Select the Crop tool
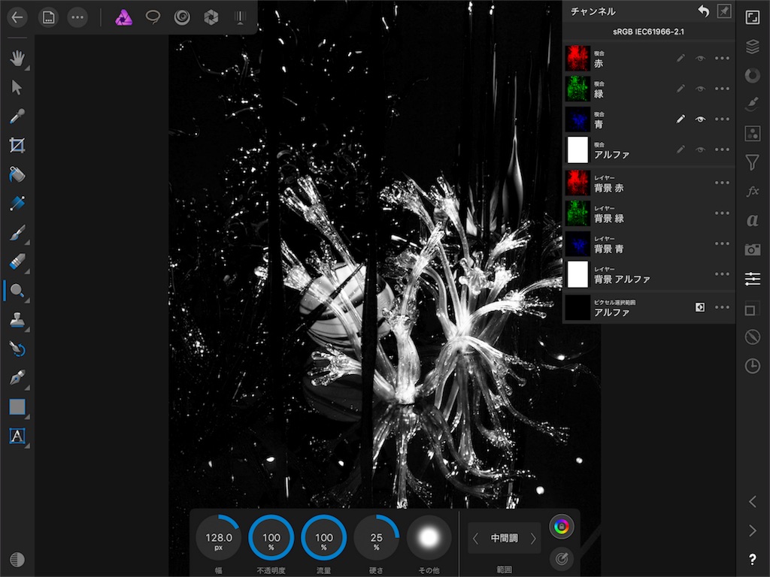770x577 pixels. (x=17, y=145)
